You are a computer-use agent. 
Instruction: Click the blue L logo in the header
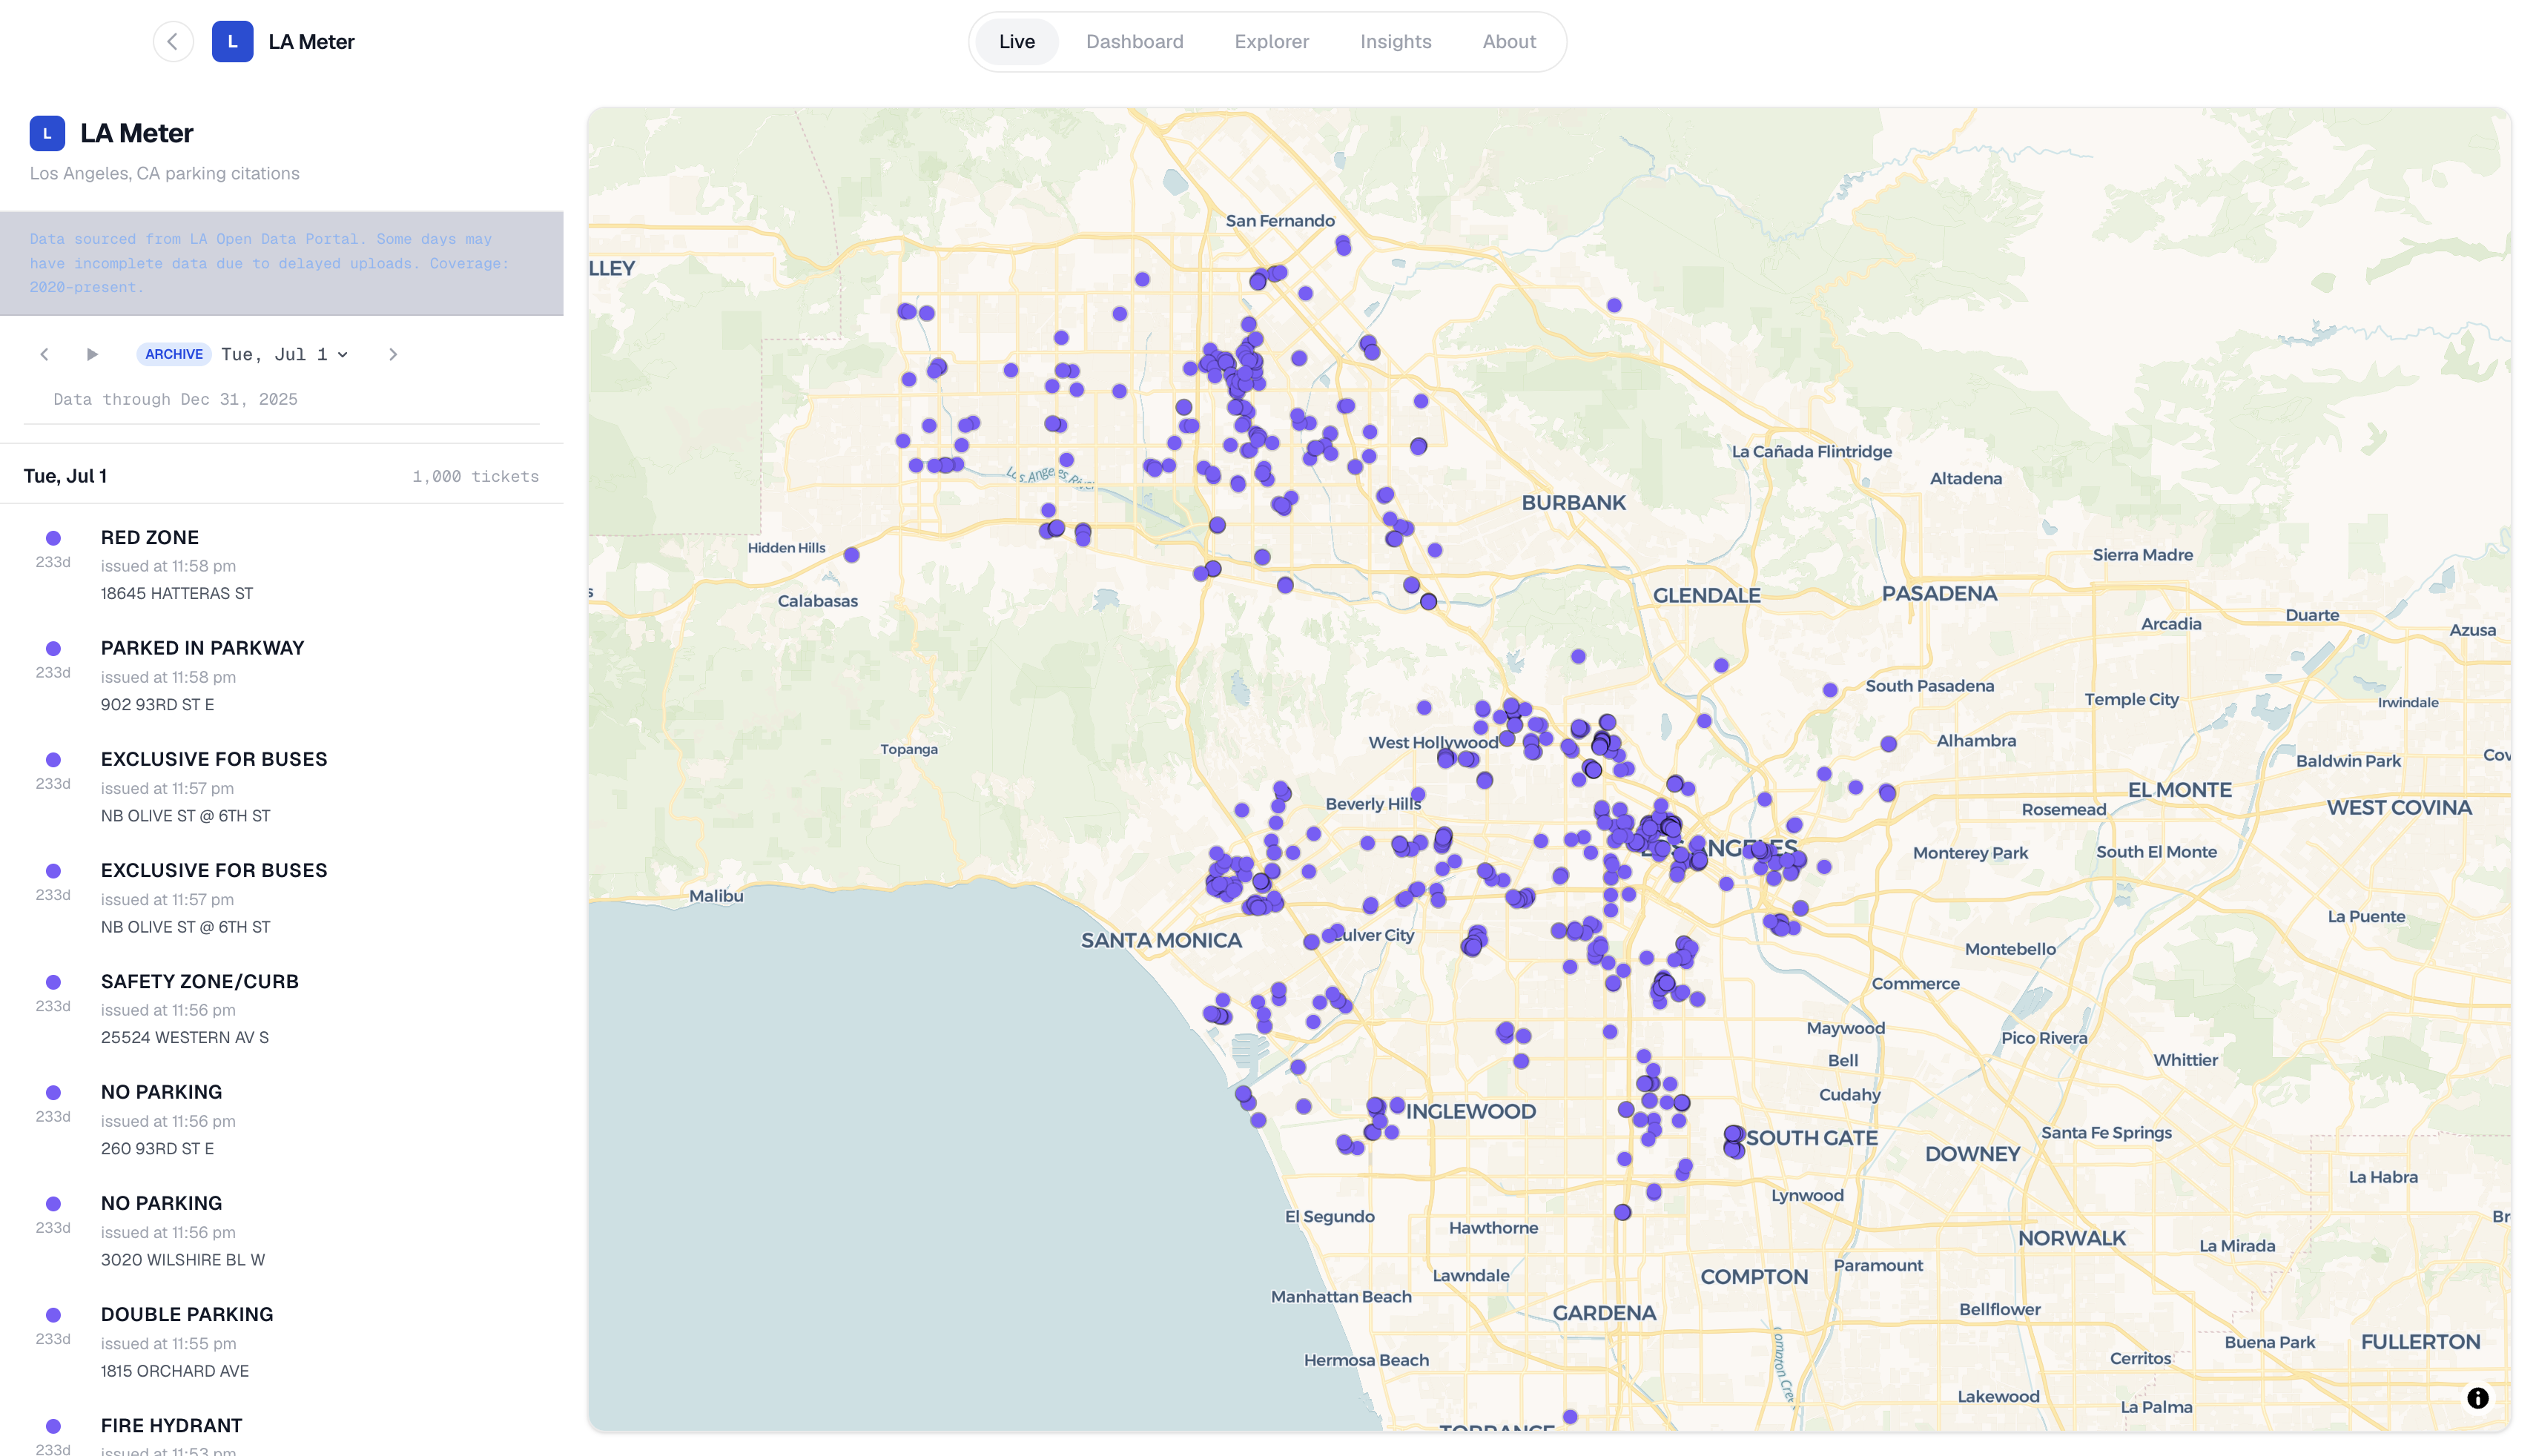coord(233,41)
